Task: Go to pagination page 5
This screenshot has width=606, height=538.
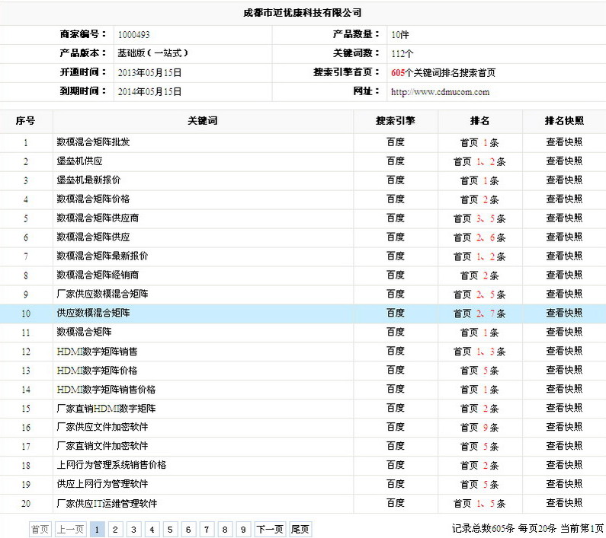Action: [170, 529]
